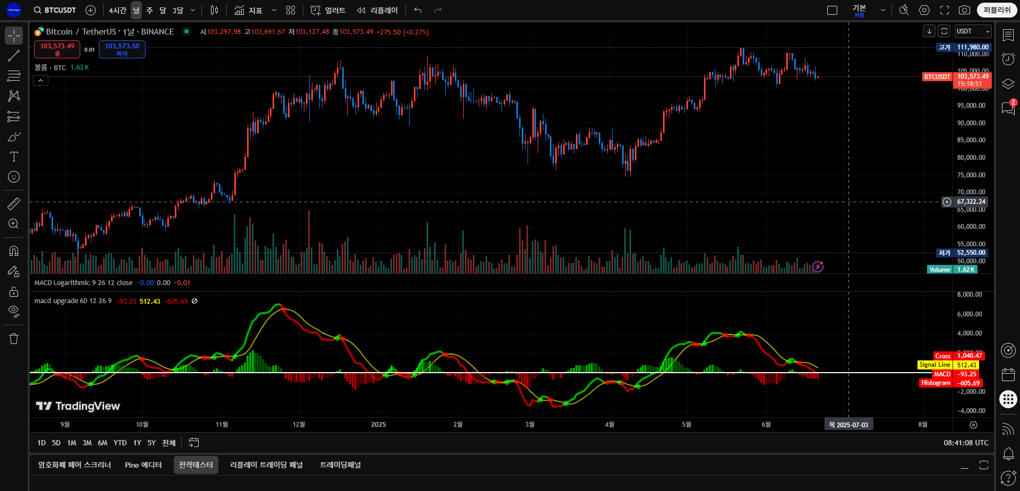
Task: Open the Fibonacci retracement tools
Action: [14, 76]
